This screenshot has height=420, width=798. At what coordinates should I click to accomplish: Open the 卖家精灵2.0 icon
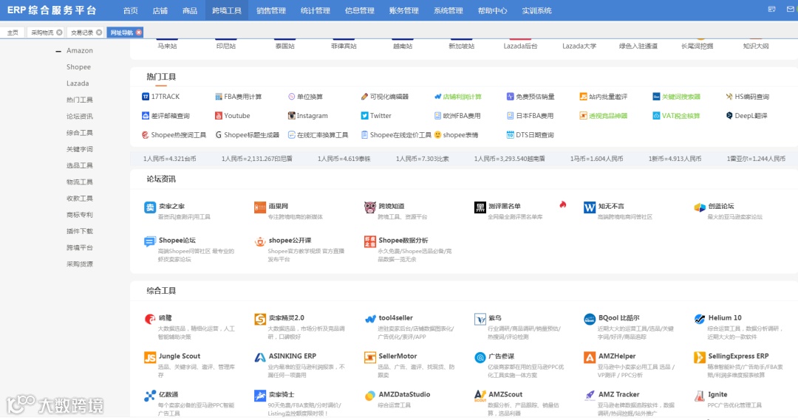(260, 319)
